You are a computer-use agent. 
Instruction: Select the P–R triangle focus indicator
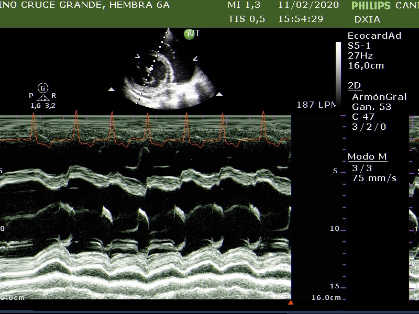click(43, 97)
